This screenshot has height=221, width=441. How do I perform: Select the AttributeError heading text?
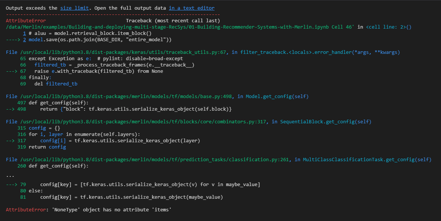point(26,20)
